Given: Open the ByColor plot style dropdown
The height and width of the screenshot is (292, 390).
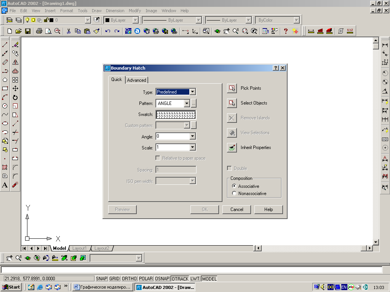Looking at the screenshot, I should click(296, 20).
